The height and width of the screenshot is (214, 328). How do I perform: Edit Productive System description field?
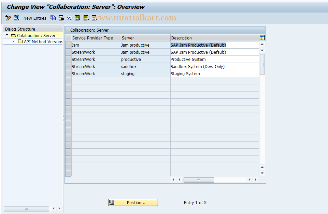coord(215,60)
